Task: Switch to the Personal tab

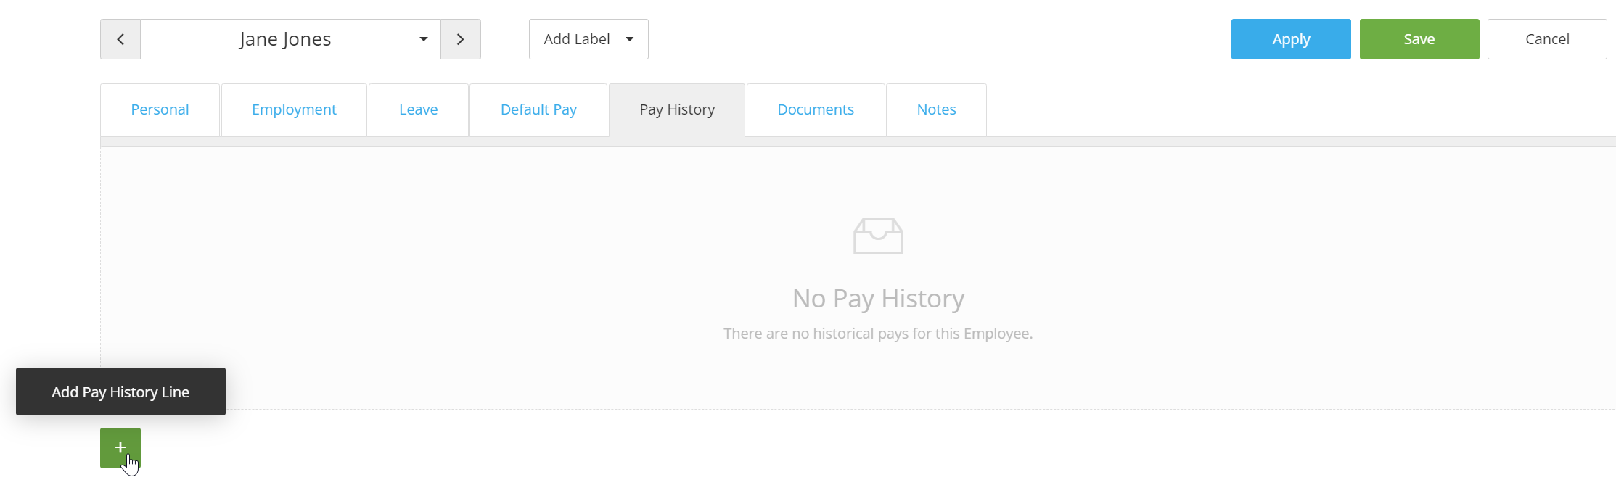Action: point(160,109)
